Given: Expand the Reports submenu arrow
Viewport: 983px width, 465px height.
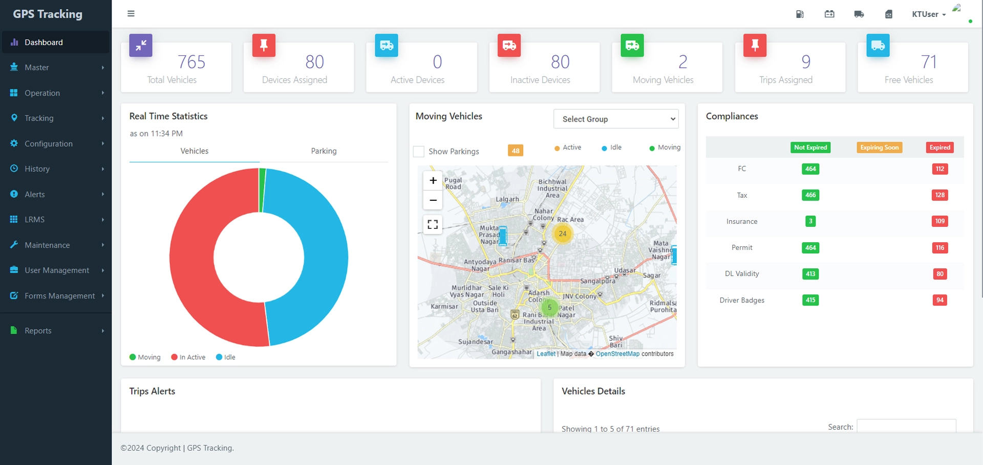Looking at the screenshot, I should [x=103, y=331].
